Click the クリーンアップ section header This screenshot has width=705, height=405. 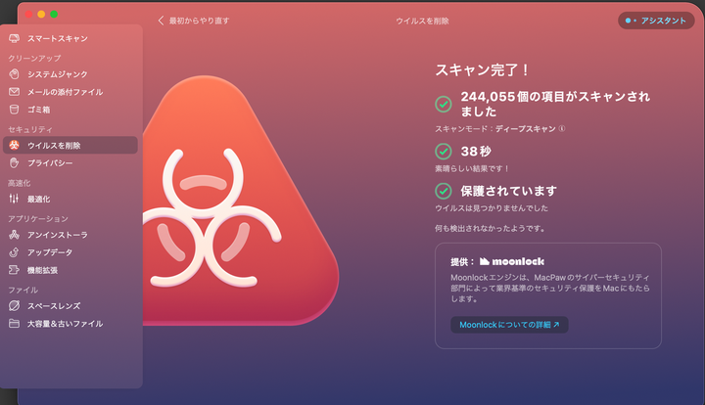[34, 58]
